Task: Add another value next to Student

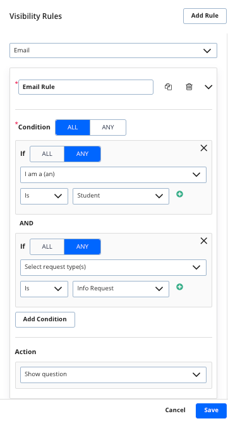Action: click(179, 194)
